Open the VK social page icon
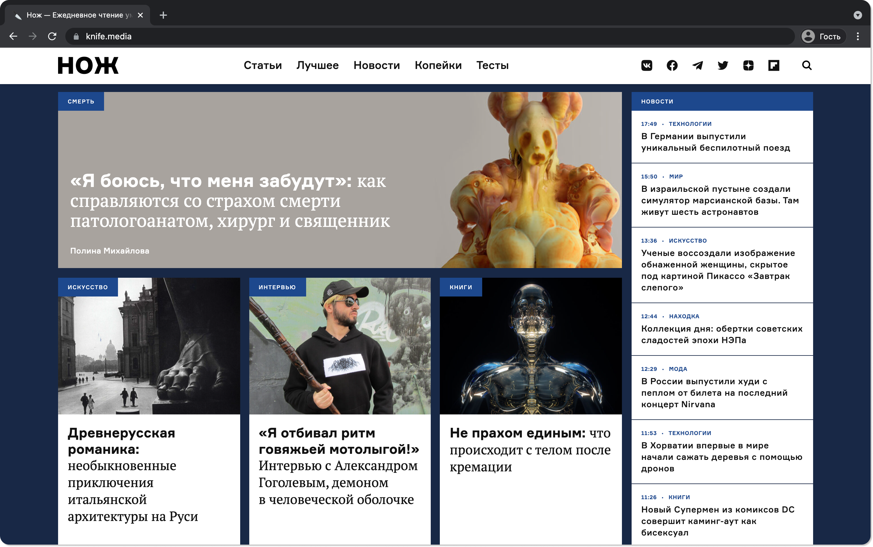 (647, 65)
